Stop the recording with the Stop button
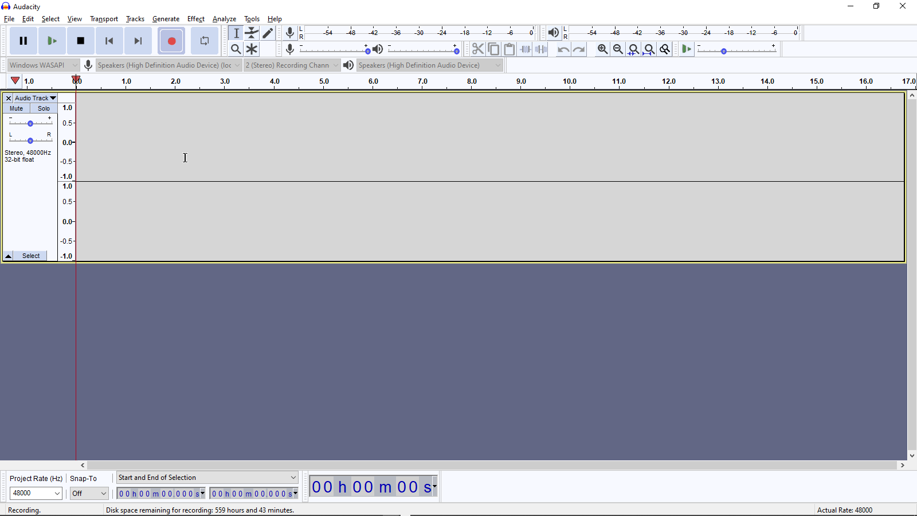The width and height of the screenshot is (917, 516). (81, 41)
